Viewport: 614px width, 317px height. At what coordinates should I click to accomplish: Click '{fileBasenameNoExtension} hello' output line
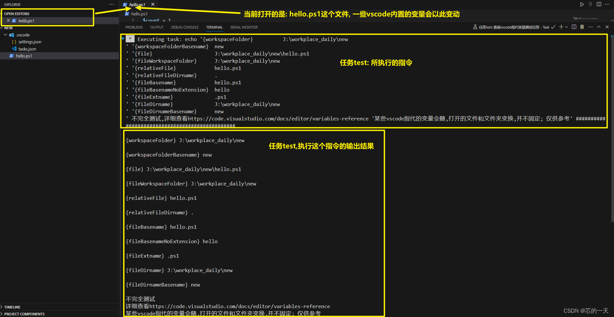point(171,241)
